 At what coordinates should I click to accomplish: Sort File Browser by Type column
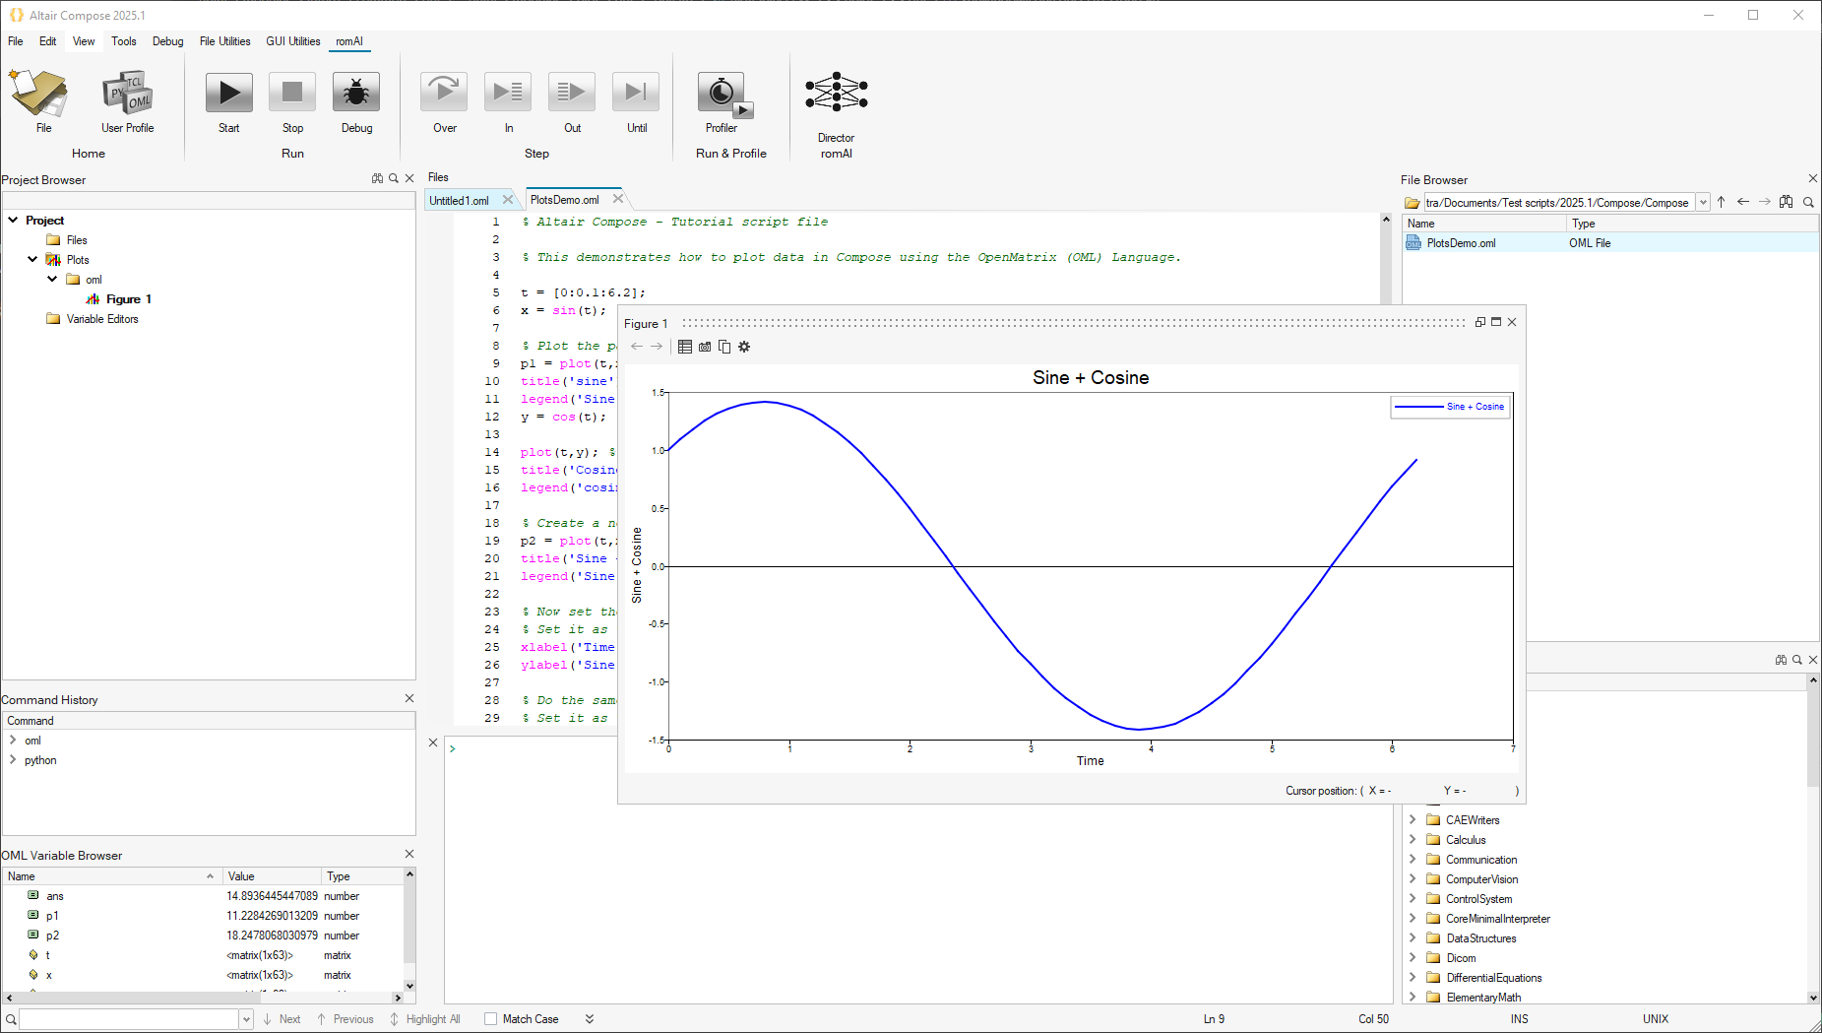point(1691,224)
